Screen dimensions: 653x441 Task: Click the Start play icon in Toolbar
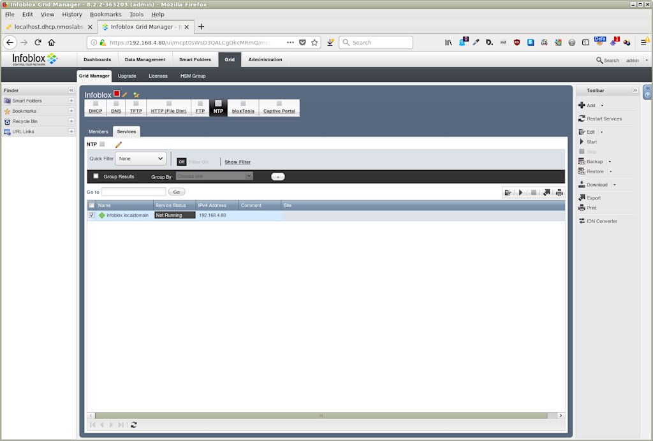pos(582,142)
